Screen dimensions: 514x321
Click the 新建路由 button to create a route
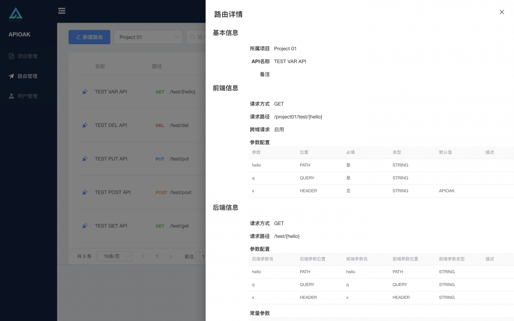[x=89, y=37]
